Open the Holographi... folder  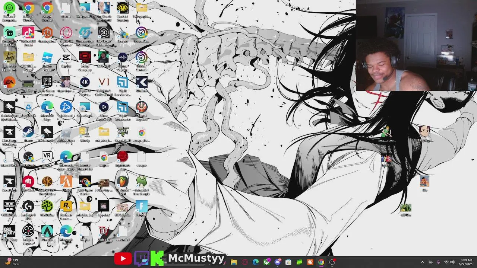tap(142, 10)
